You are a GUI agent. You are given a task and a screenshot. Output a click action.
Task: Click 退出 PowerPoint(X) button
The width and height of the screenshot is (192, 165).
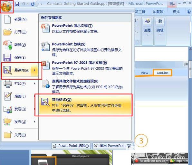[x=113, y=146]
